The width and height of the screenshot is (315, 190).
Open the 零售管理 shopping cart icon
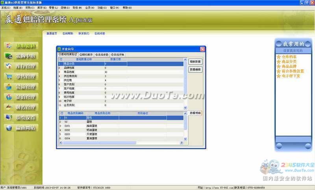[x=9, y=76]
